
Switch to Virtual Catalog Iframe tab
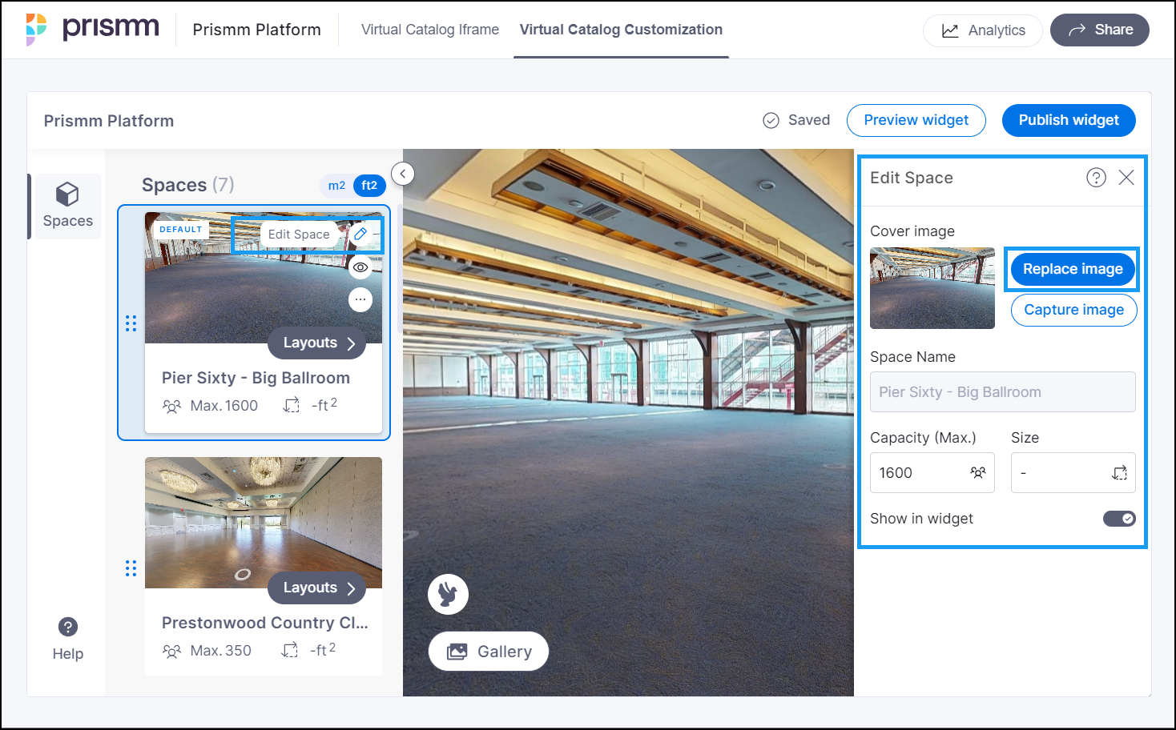tap(429, 30)
